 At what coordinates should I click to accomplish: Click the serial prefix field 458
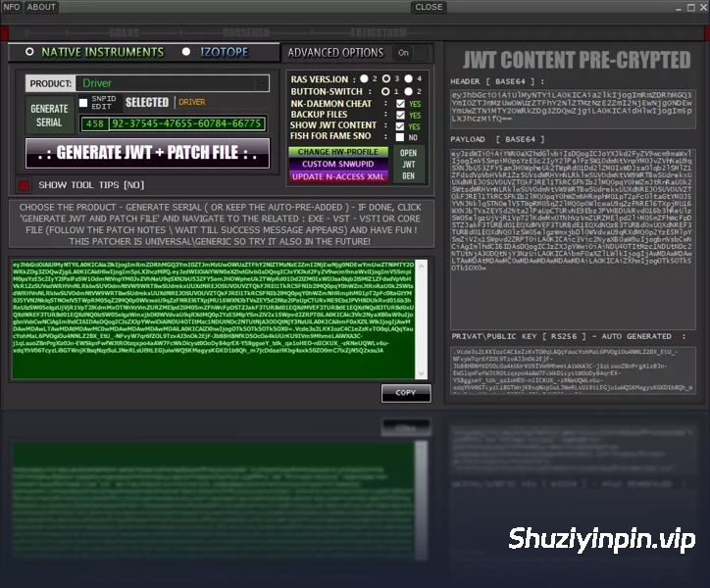(x=95, y=123)
